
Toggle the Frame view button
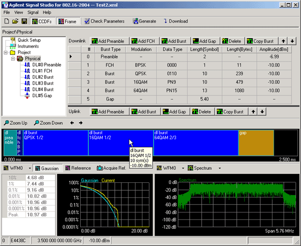(x=68, y=21)
